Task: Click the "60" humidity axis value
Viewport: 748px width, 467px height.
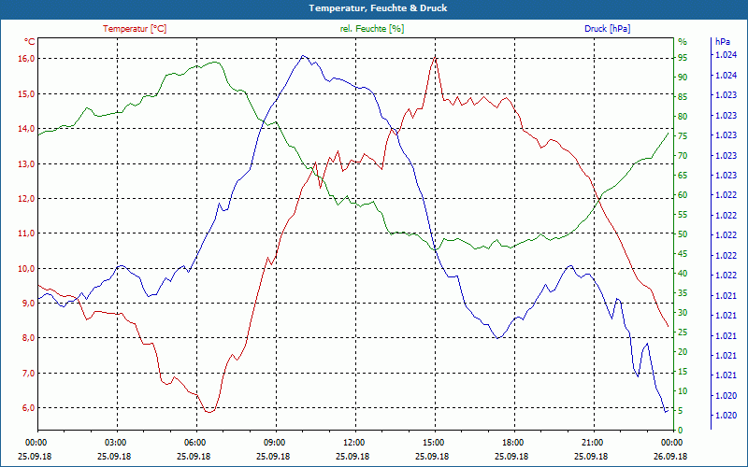Action: coord(683,195)
